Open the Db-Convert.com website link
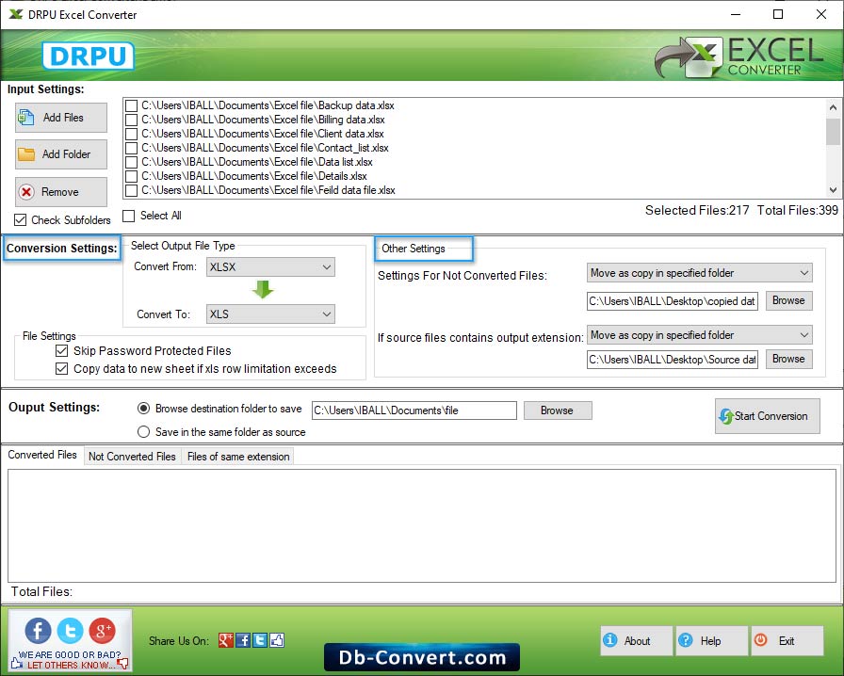844x676 pixels. coord(422,657)
